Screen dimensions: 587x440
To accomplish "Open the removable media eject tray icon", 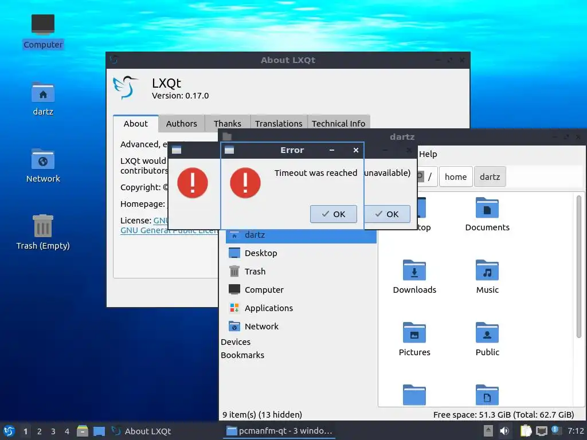I will (x=488, y=431).
